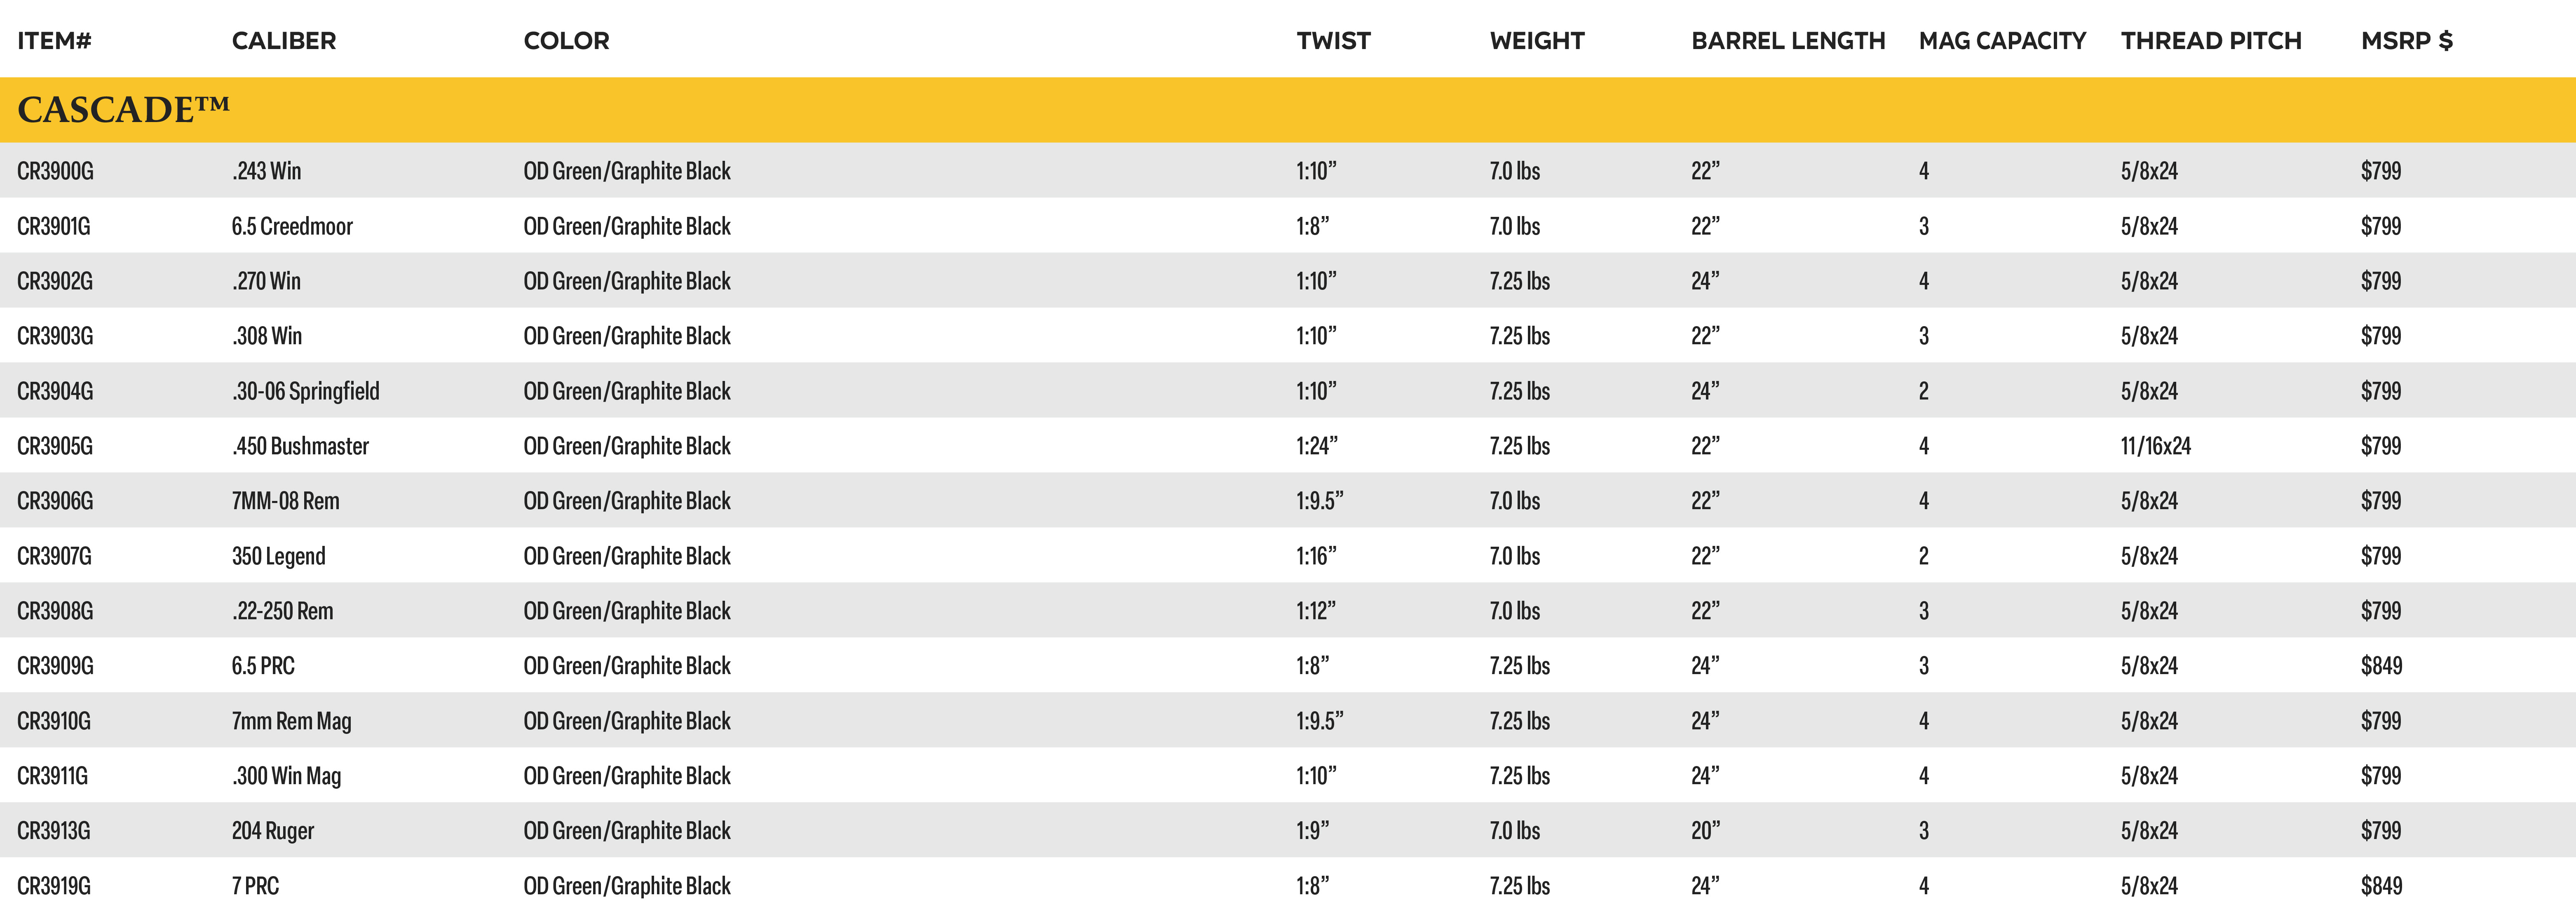Click the 6.5 Creedmoor caliber cell
Image resolution: width=2576 pixels, height=912 pixels.
[x=292, y=226]
